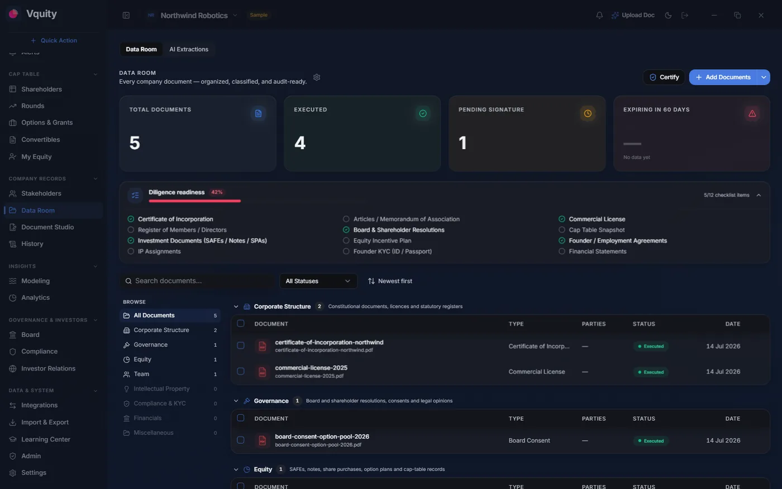This screenshot has height=489, width=782.
Task: Open the notifications bell
Action: point(599,15)
